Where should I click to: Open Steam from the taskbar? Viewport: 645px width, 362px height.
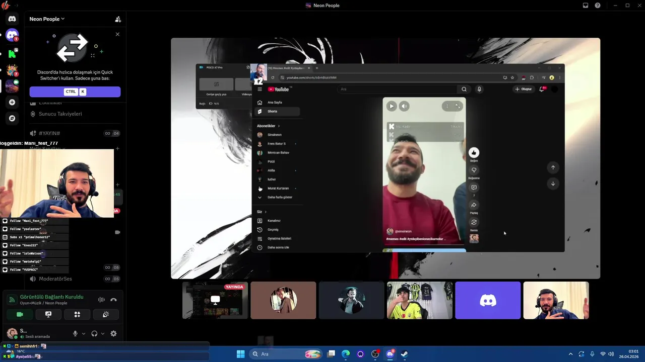point(404,354)
